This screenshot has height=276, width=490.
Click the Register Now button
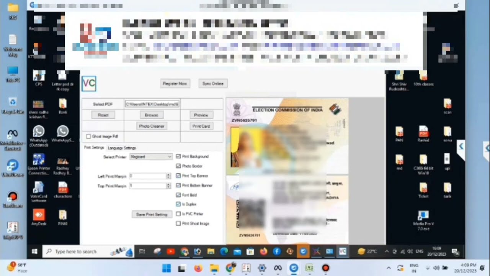(175, 84)
